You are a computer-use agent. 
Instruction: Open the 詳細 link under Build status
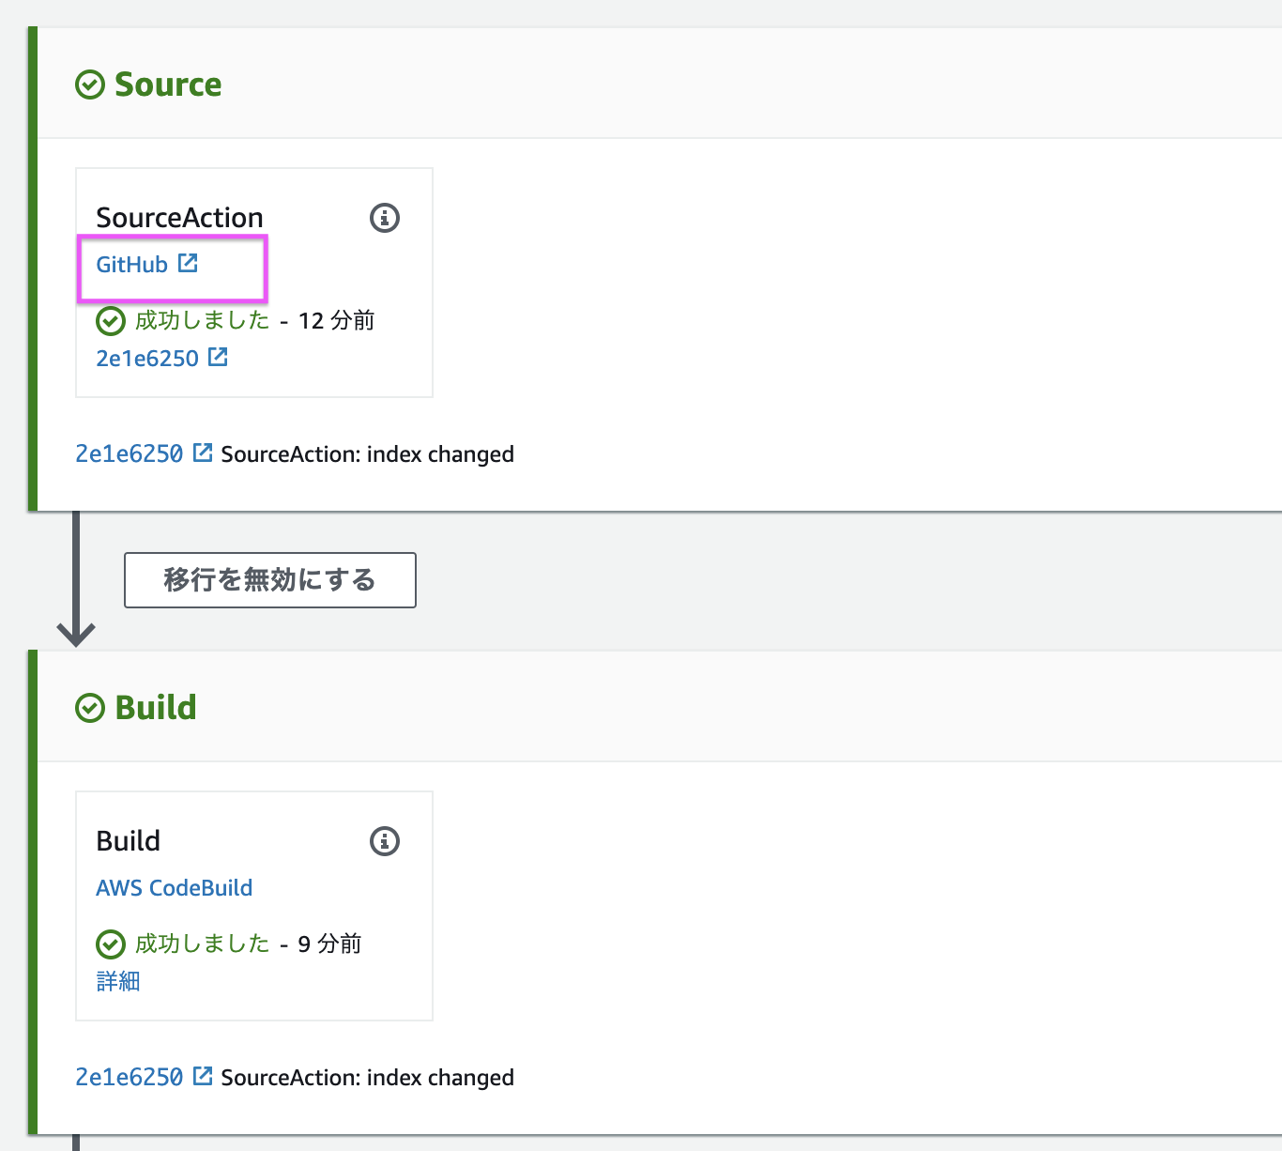click(x=117, y=980)
